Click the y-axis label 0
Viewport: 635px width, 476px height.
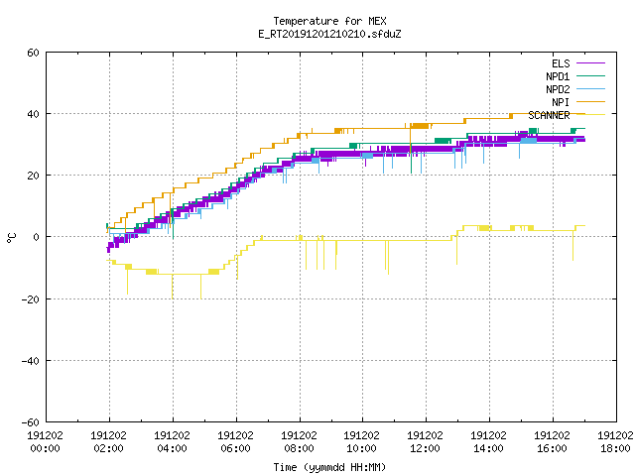[x=37, y=237]
